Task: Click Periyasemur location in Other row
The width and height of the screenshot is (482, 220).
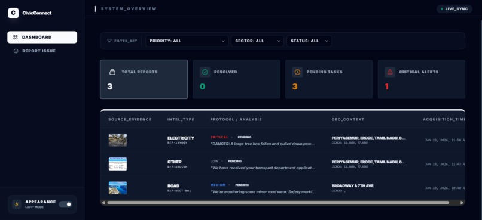Action: [369, 162]
